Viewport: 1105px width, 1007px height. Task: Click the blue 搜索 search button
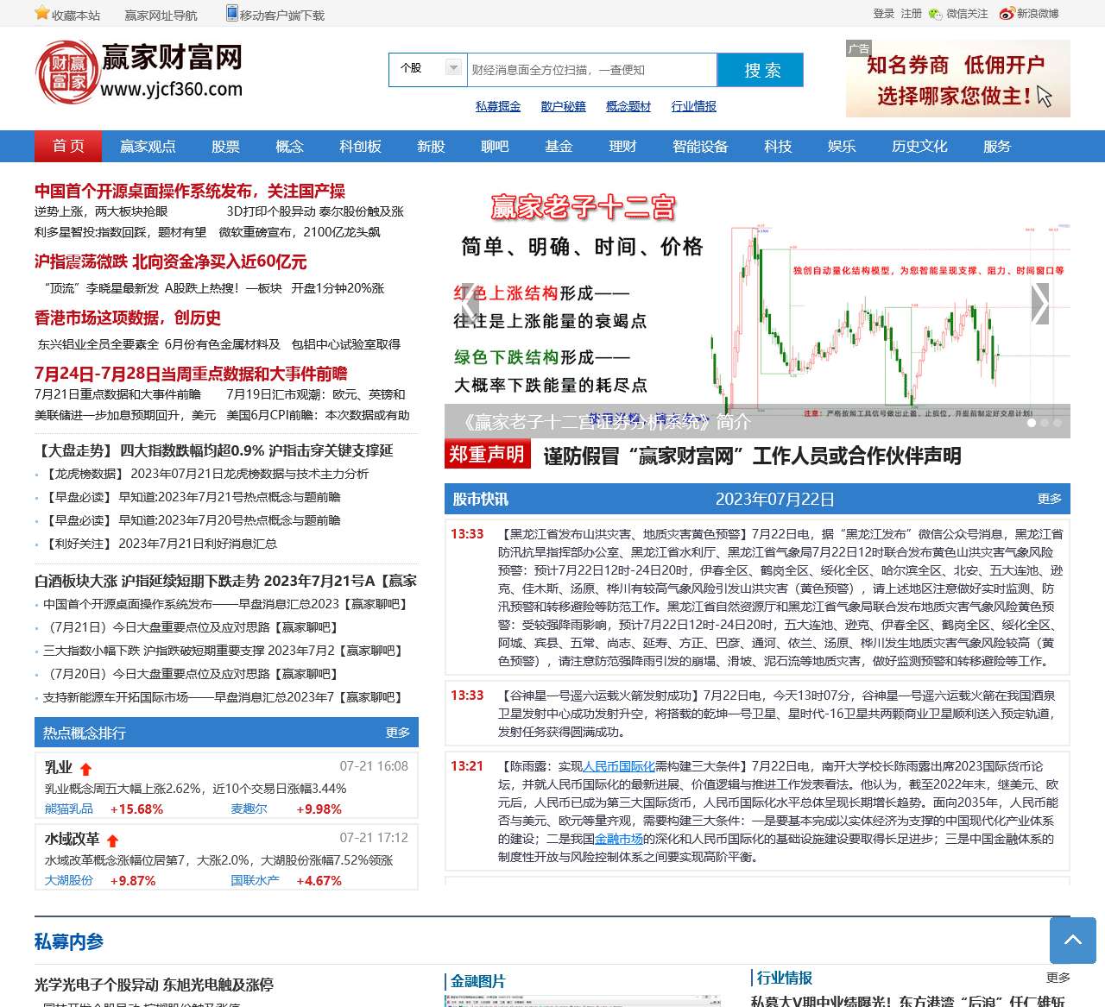click(760, 69)
